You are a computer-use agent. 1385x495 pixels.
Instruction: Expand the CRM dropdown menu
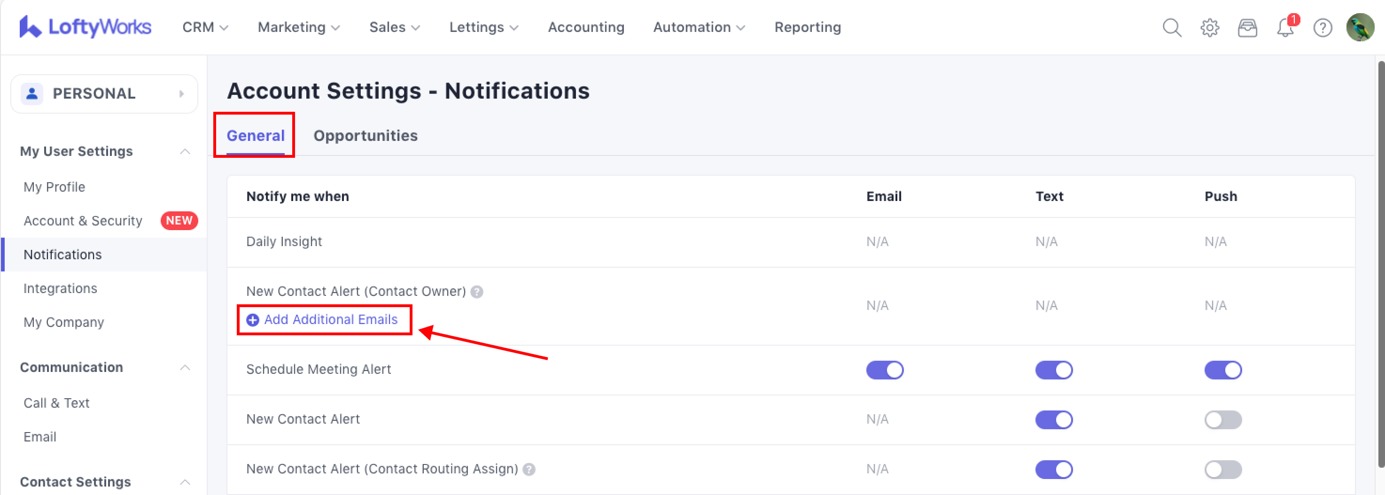click(x=205, y=27)
